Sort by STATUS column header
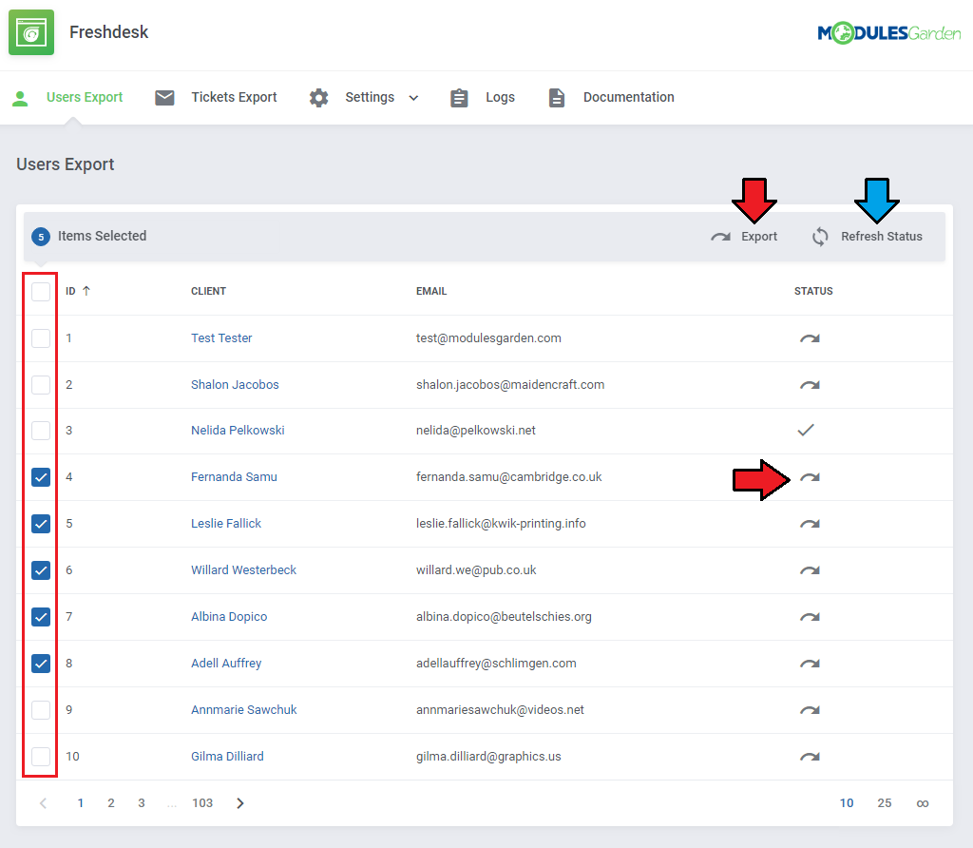973x848 pixels. (x=813, y=291)
